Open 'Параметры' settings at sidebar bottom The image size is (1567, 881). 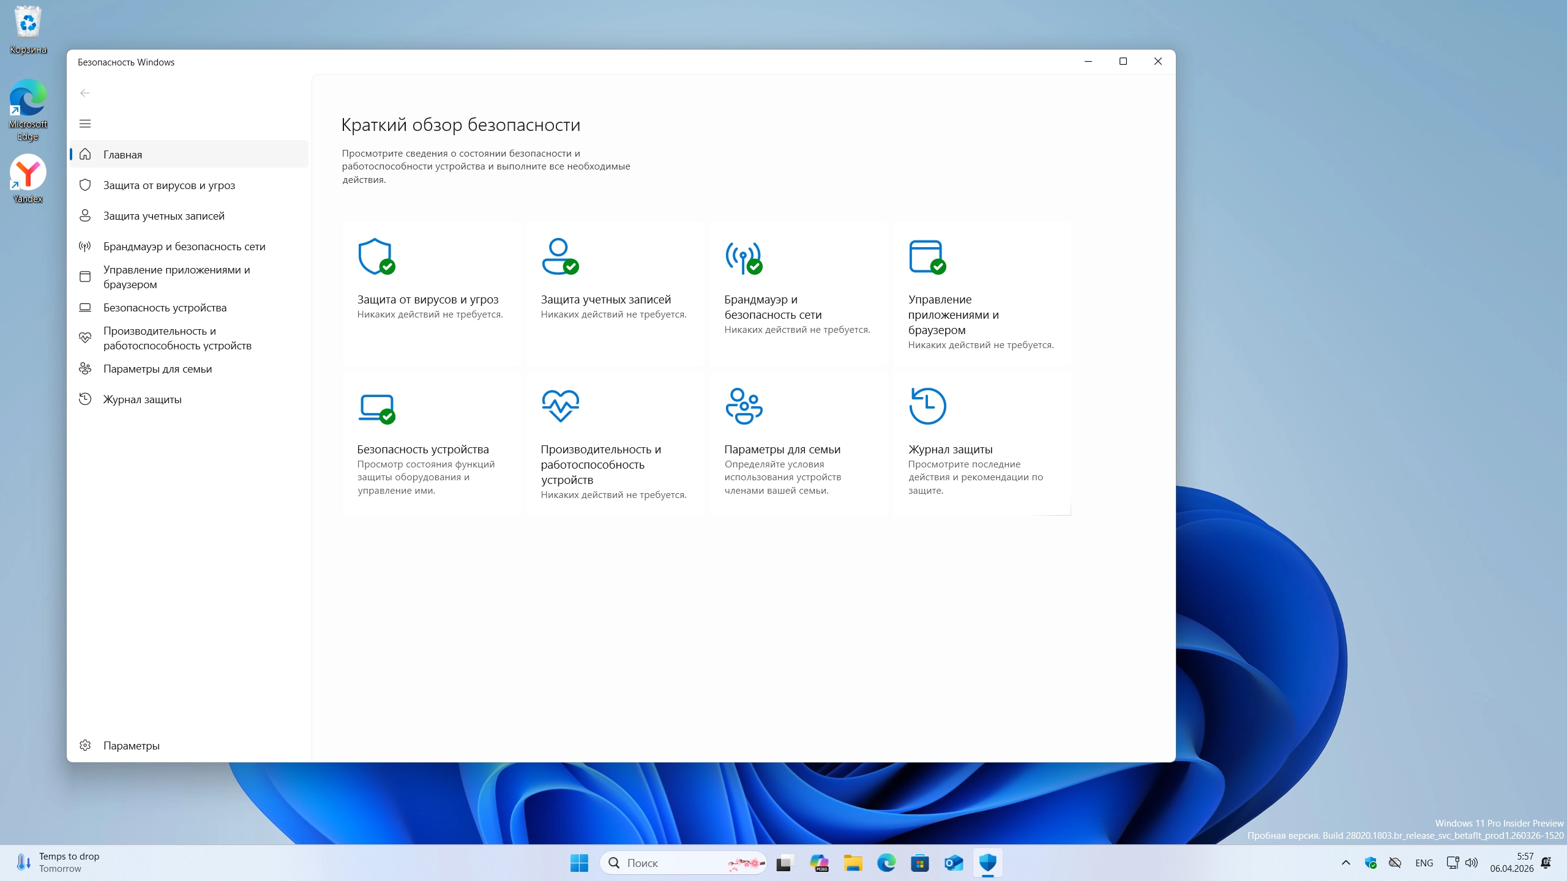pos(131,745)
